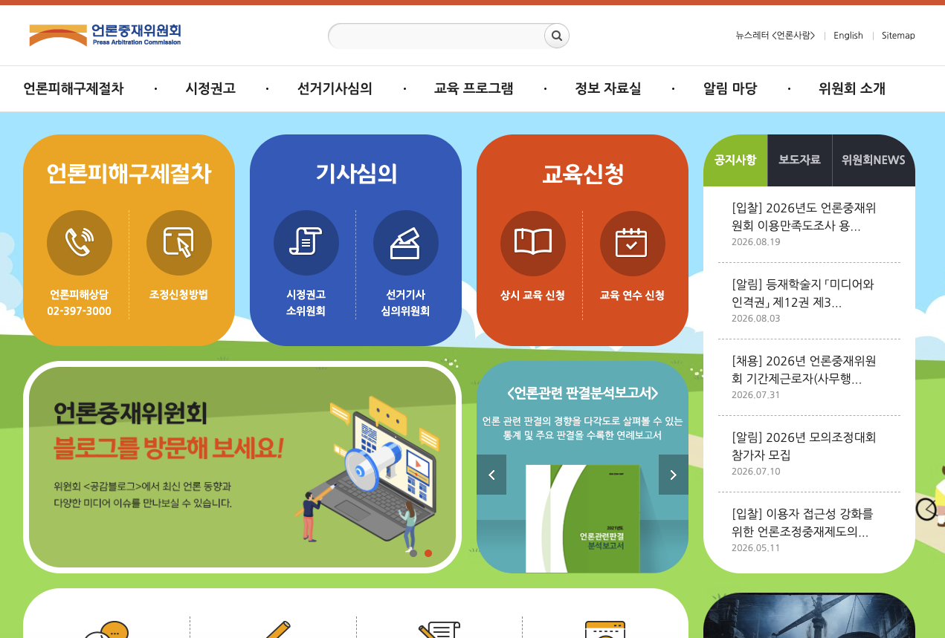Switch to the 공지사항 tab
The image size is (945, 638).
735,160
